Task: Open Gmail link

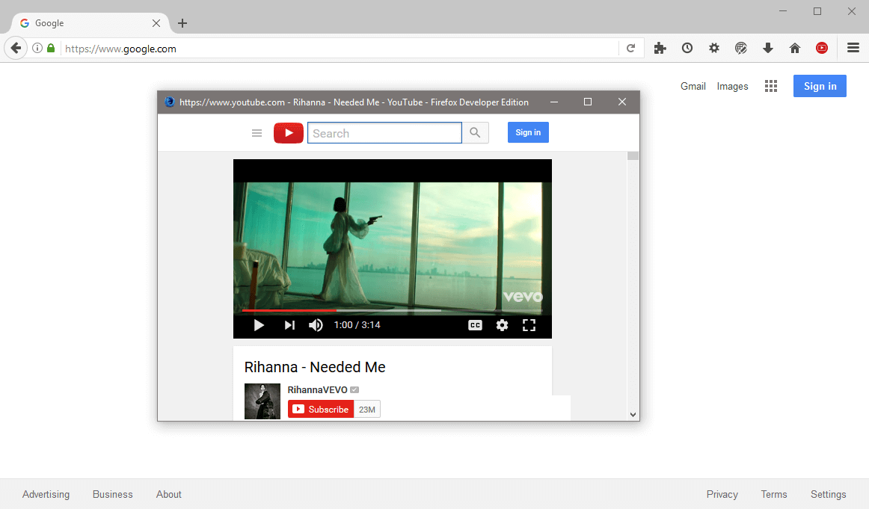Action: click(693, 86)
